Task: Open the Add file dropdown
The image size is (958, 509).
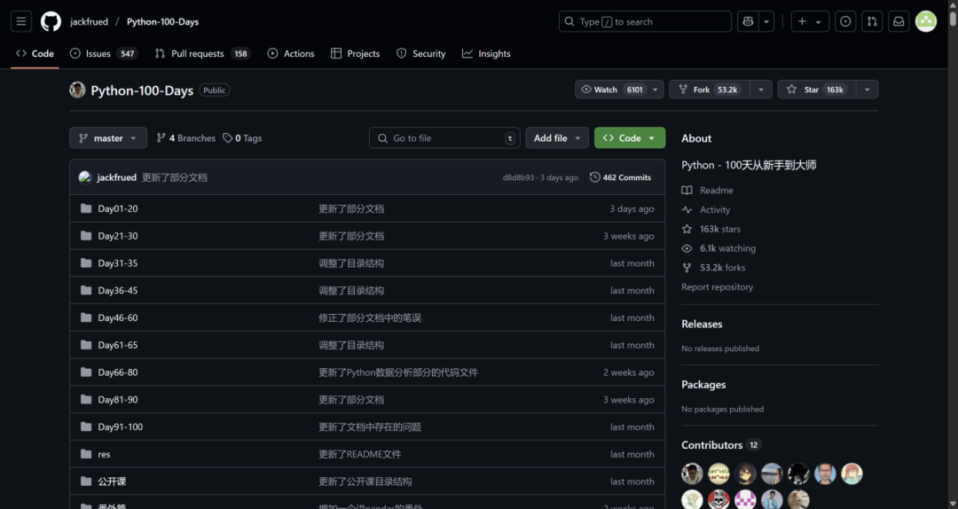Action: point(556,138)
